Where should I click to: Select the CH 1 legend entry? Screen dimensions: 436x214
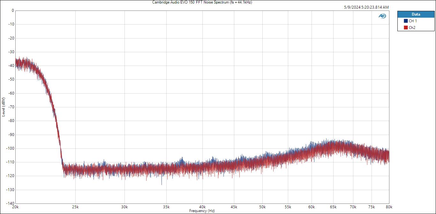[413, 21]
